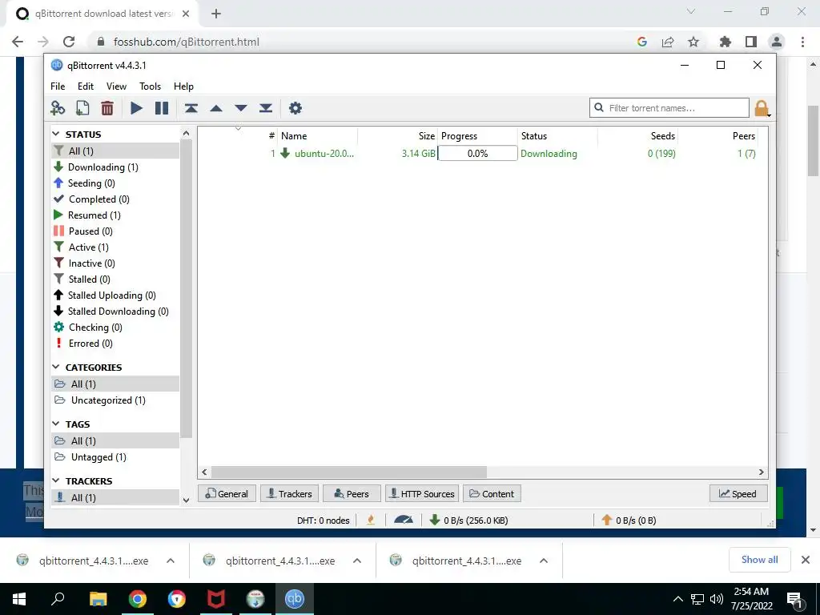Viewport: 820px width, 615px height.
Task: Open the taskbar search magnifier
Action: (58, 598)
